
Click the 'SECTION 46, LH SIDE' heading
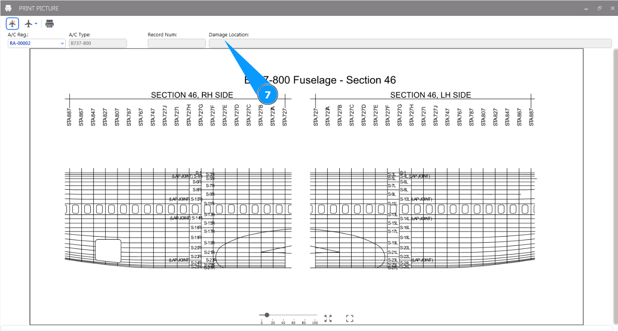pos(431,95)
